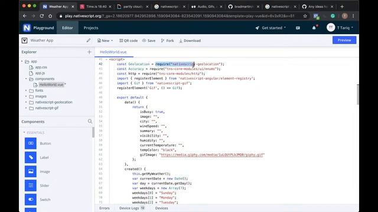Switch to the bradmartin GitHub tab
This screenshot has height=212, width=378.
coord(244,6)
